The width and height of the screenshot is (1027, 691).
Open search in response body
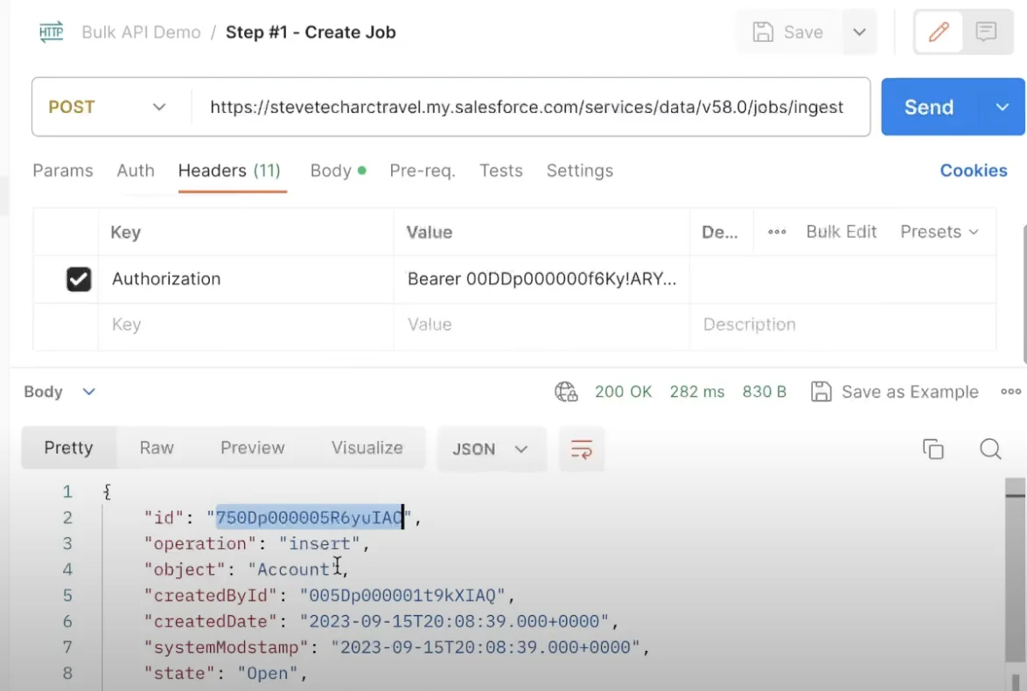(x=989, y=449)
